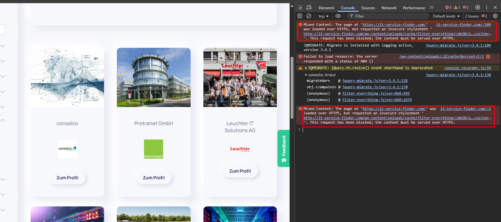The width and height of the screenshot is (501, 222).
Task: Click the error icon of the 'Failed to load resource' message
Action: [x=300, y=56]
